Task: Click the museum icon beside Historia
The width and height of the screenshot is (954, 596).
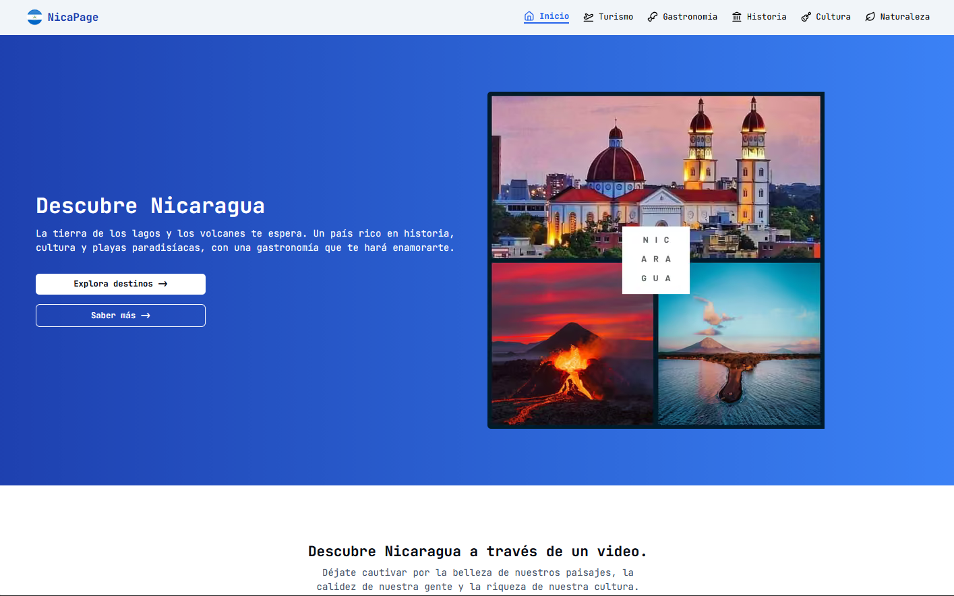Action: coord(737,17)
